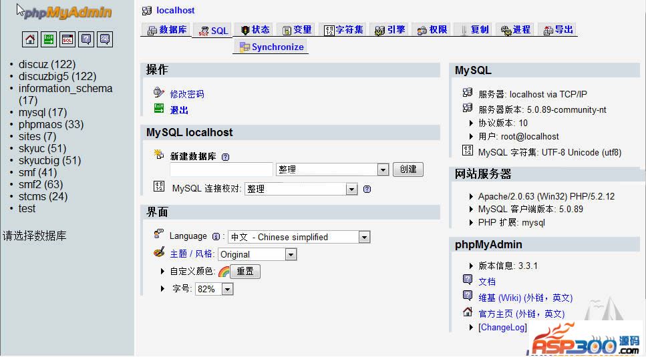
Task: Click the server icon beside 服务器版本
Action: [468, 107]
